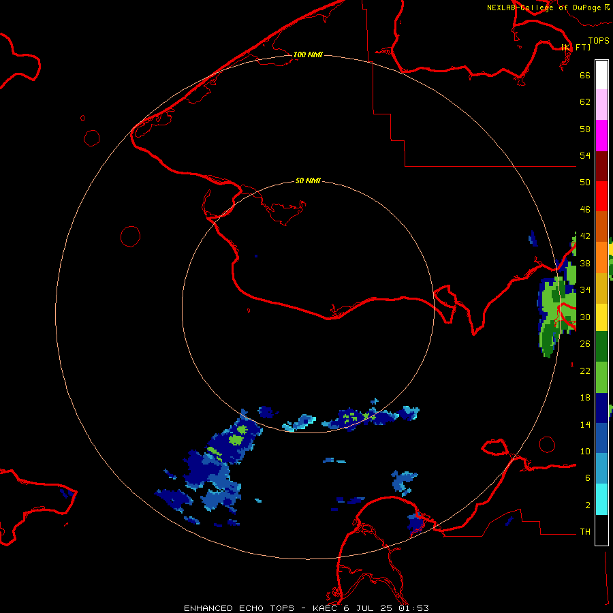613x613 pixels.
Task: Click the 'ENHANCED ECHO TOPS' product title
Action: coord(239,608)
